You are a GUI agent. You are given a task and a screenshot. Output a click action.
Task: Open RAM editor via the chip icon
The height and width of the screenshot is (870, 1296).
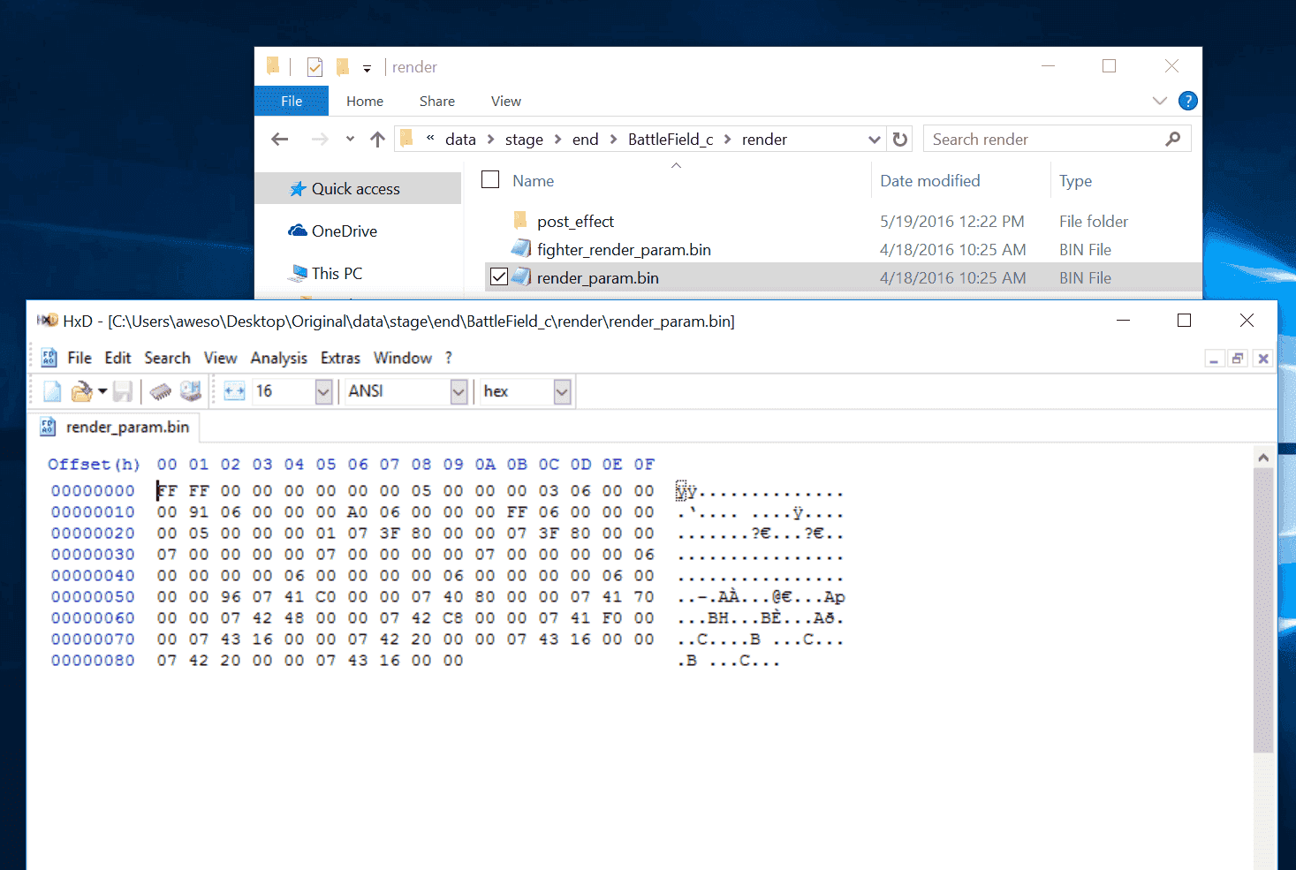(160, 391)
